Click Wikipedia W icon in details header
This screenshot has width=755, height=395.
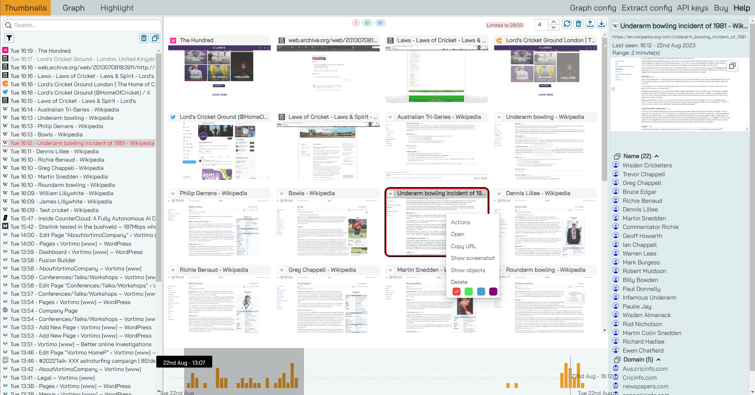(615, 26)
